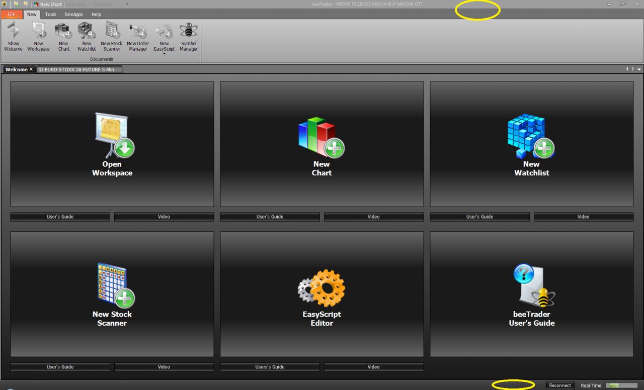Screen dimensions: 644x390
Task: Click the Reconnect button
Action: pyautogui.click(x=560, y=385)
